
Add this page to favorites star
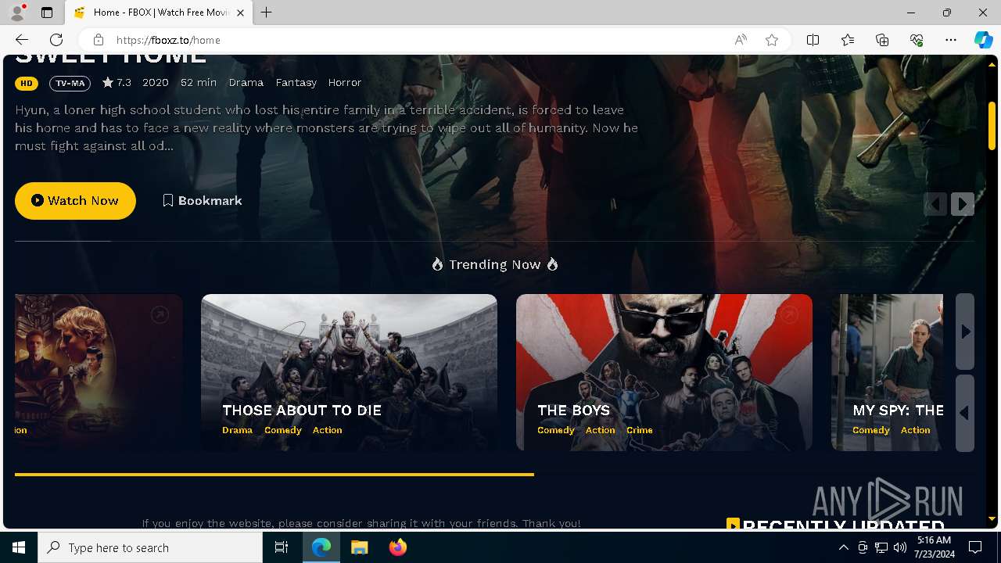click(772, 40)
